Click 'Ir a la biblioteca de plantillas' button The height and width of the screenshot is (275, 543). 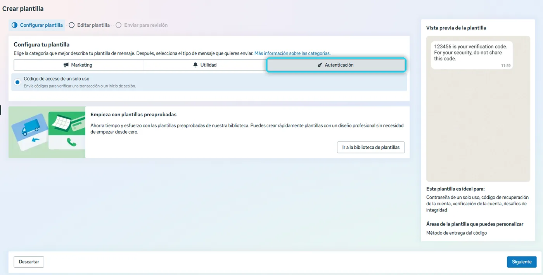coord(371,148)
